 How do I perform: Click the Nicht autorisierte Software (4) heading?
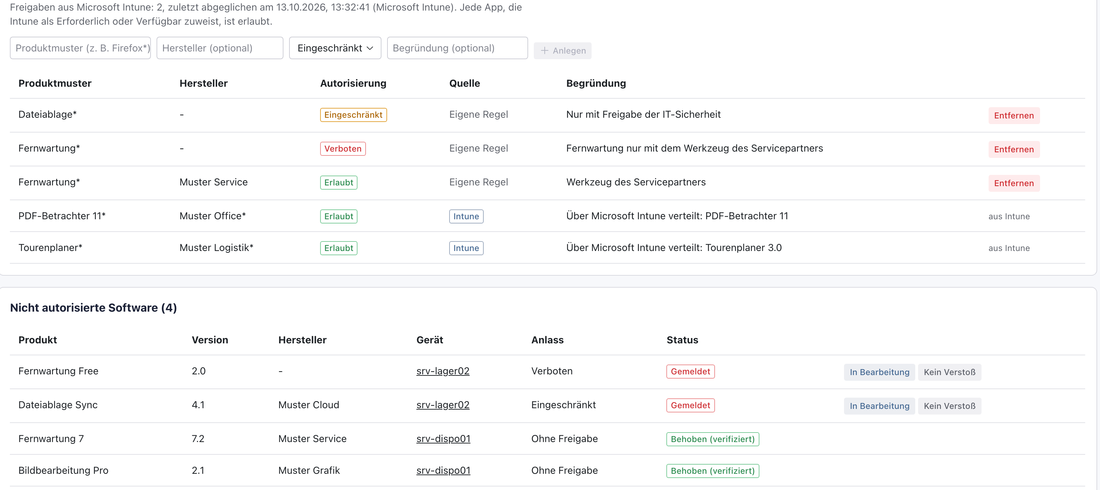coord(93,307)
